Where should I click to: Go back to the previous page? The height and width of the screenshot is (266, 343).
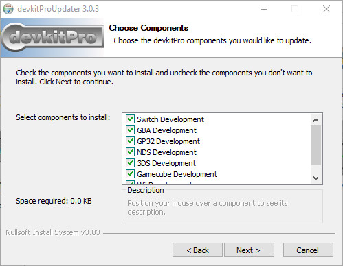(197, 250)
